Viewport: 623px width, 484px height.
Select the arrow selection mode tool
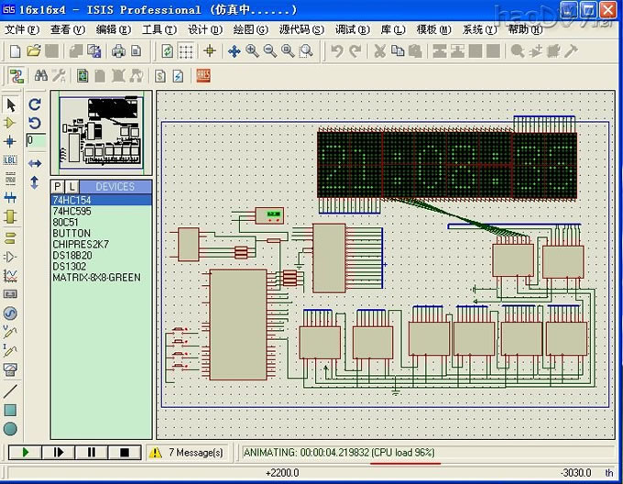coord(10,104)
